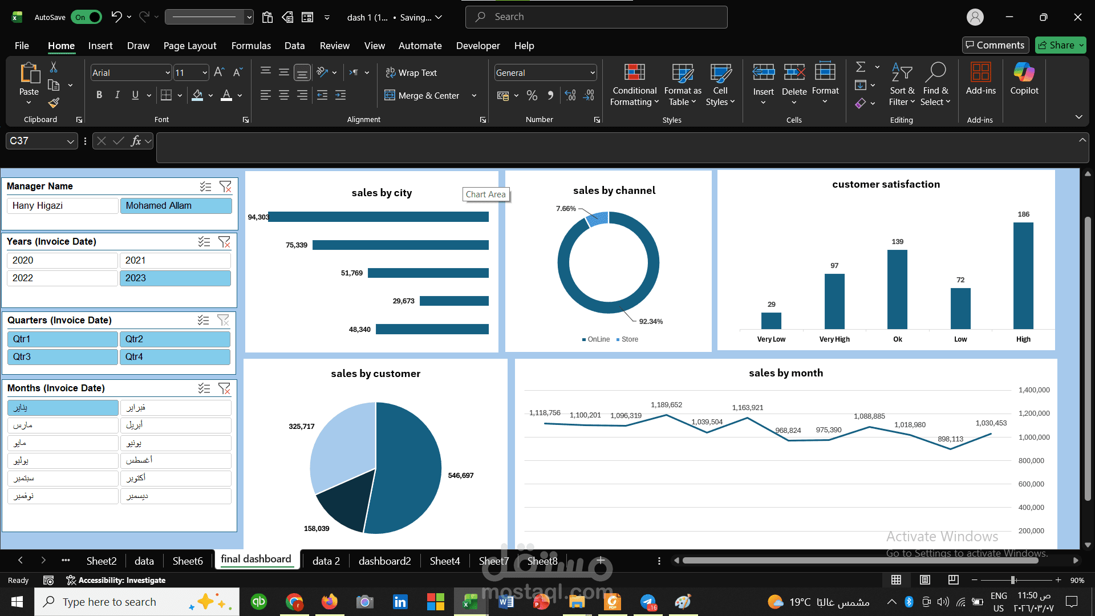1095x616 pixels.
Task: Click the Undo arrow icon
Action: (116, 17)
